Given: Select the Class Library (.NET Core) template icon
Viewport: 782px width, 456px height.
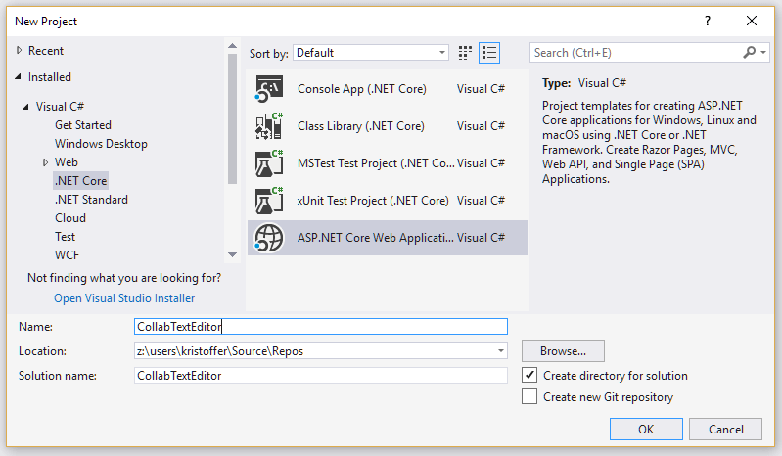Looking at the screenshot, I should [x=269, y=126].
